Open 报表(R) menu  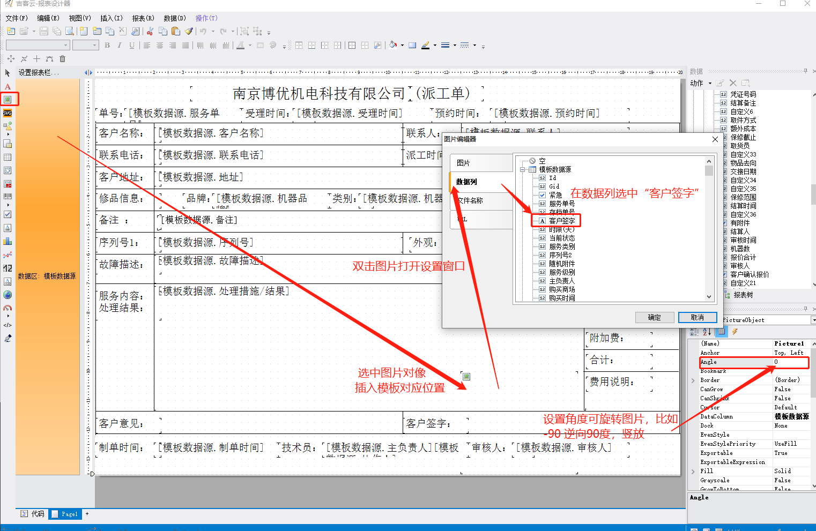pyautogui.click(x=143, y=18)
